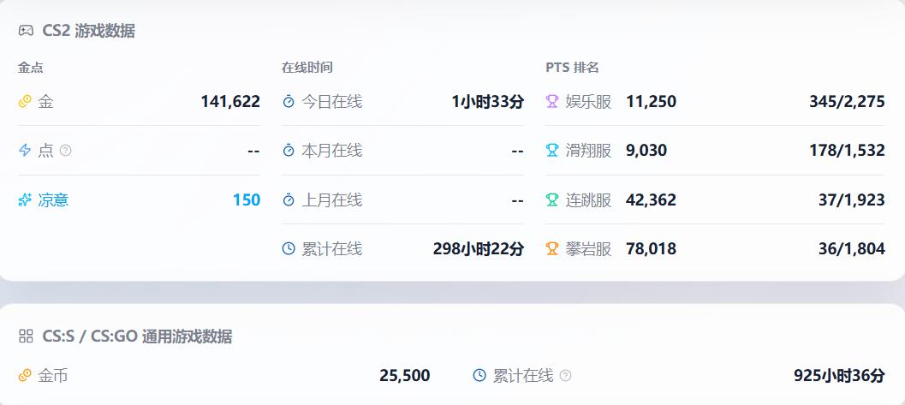Click the clock icon beside 925小时36分 累计在线

pyautogui.click(x=479, y=376)
